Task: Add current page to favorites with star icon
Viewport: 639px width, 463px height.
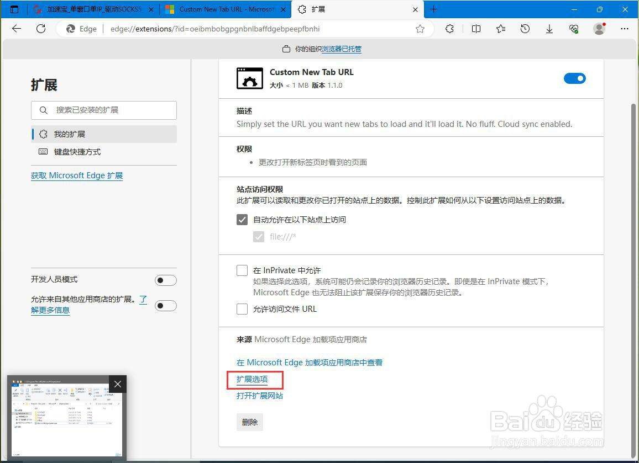Action: point(420,29)
